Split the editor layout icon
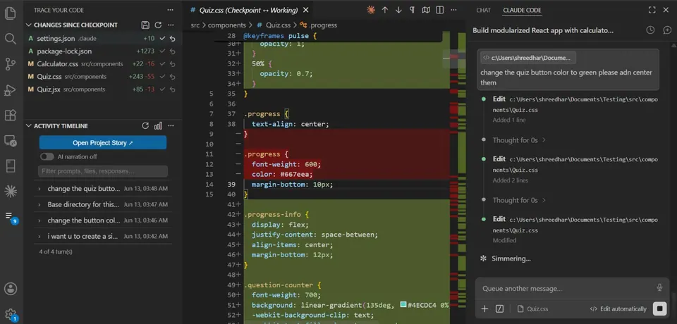This screenshot has width=677, height=324. pyautogui.click(x=439, y=10)
